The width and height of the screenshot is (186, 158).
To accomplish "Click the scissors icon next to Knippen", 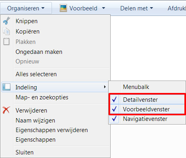I will [x=6, y=21].
